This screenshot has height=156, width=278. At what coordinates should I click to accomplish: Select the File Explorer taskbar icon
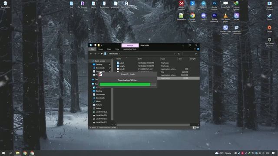pyautogui.click(x=18, y=153)
